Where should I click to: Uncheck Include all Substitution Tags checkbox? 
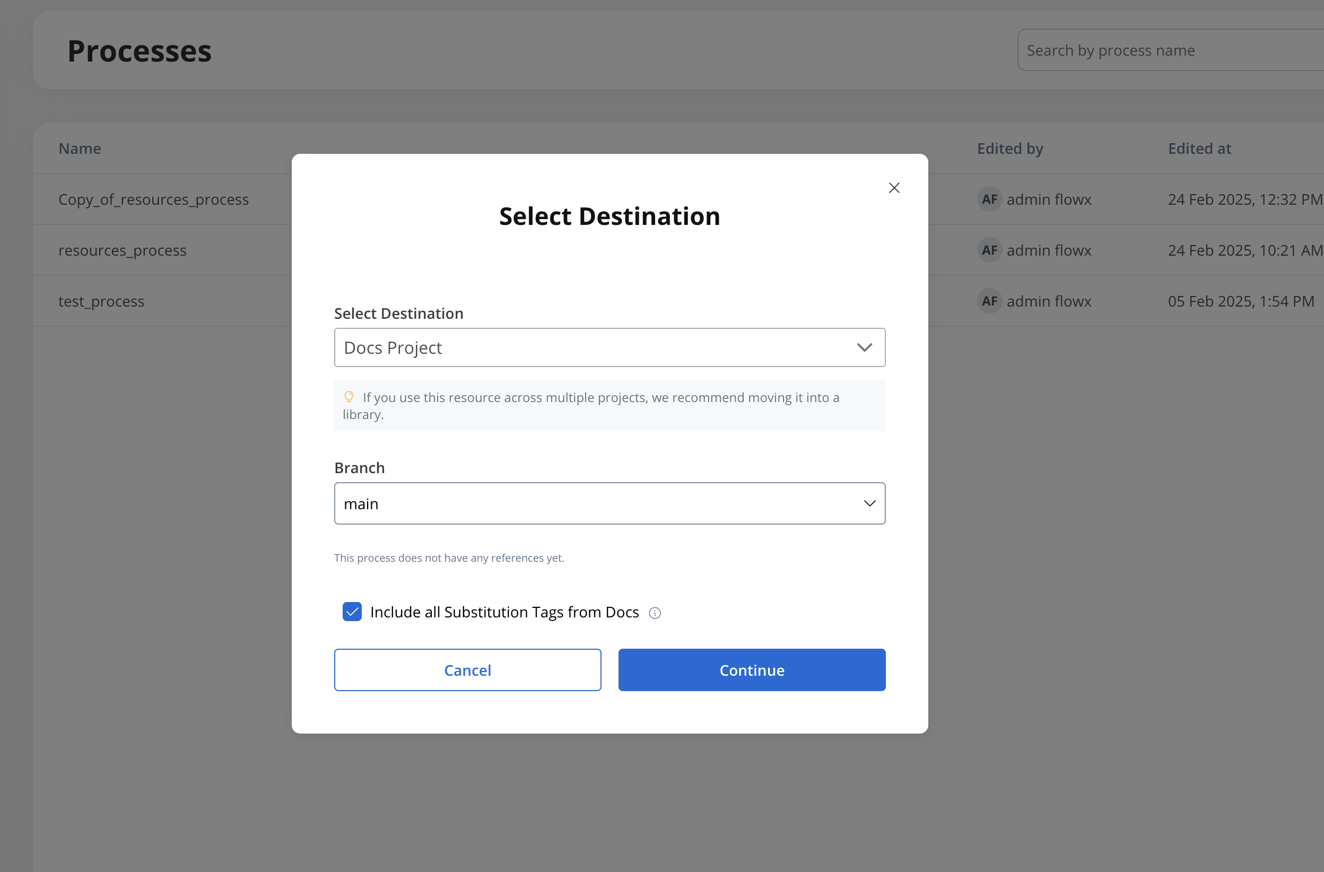point(352,612)
